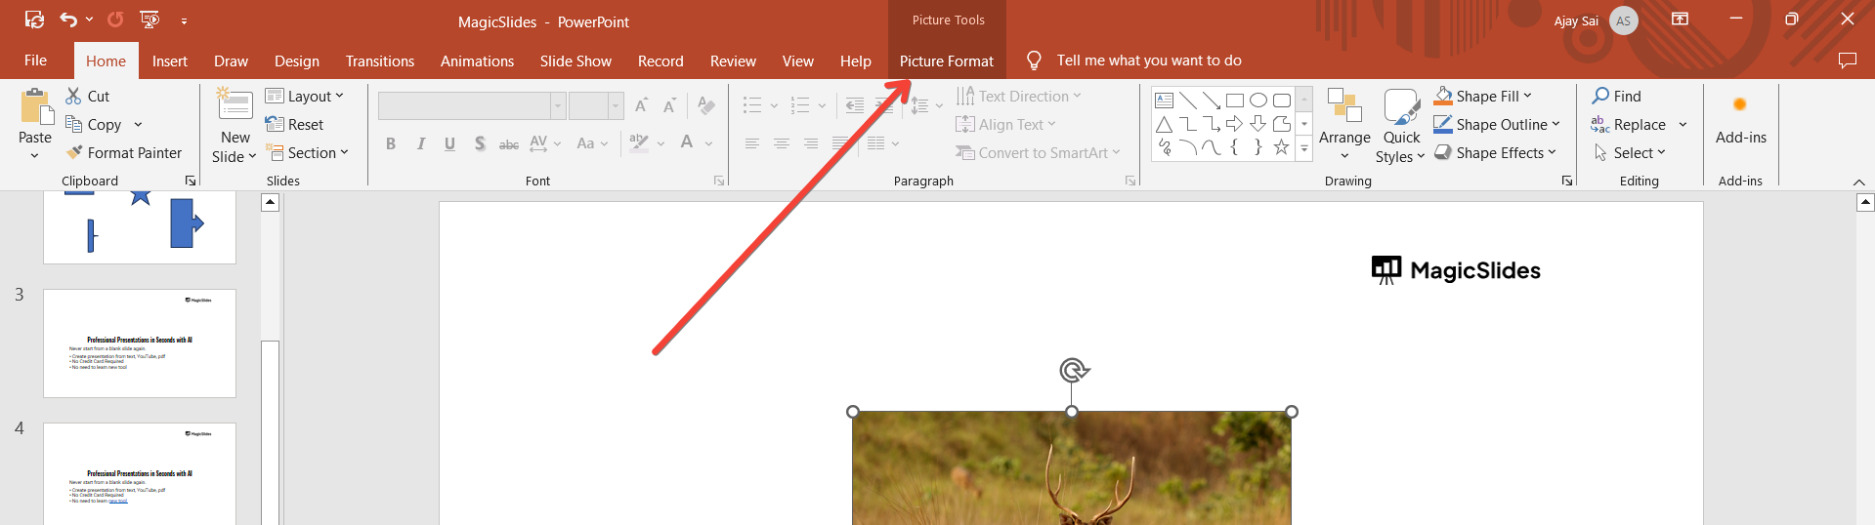1875x525 pixels.
Task: Select the Oval shape
Action: pyautogui.click(x=1258, y=100)
